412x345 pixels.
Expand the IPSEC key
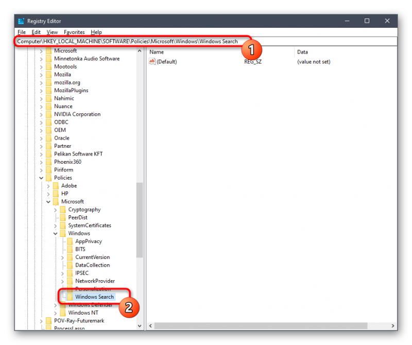click(x=62, y=273)
